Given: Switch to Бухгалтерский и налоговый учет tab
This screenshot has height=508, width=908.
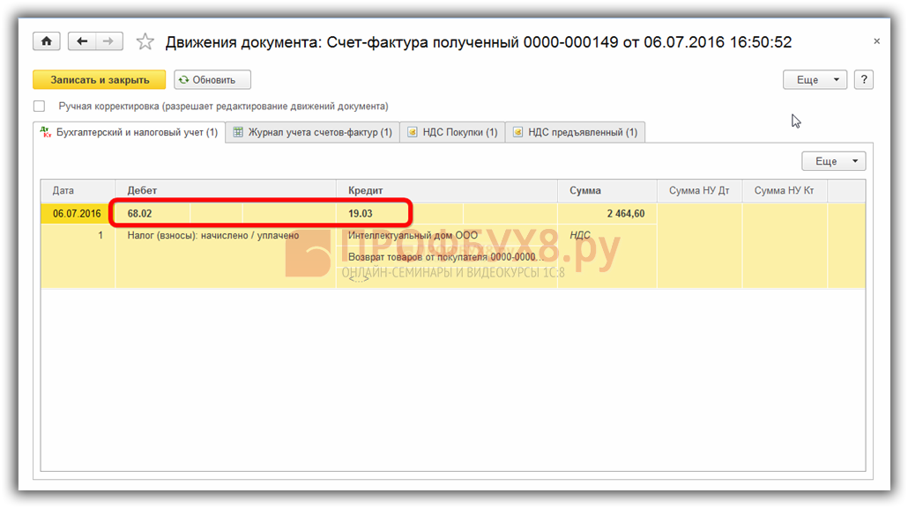Looking at the screenshot, I should (x=130, y=132).
